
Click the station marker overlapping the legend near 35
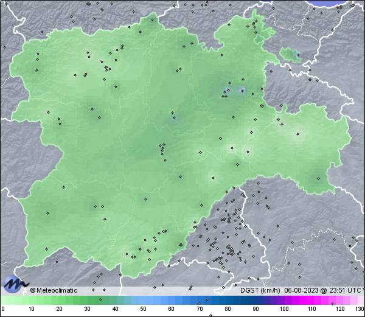point(100,299)
